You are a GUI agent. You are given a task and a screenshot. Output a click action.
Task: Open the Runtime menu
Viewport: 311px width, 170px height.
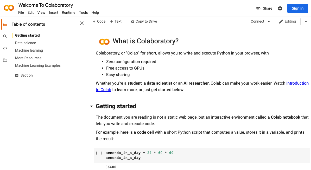(69, 12)
